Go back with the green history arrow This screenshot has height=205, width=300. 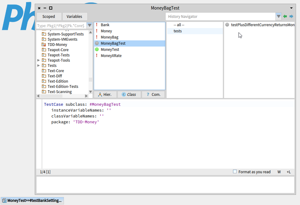click(285, 17)
